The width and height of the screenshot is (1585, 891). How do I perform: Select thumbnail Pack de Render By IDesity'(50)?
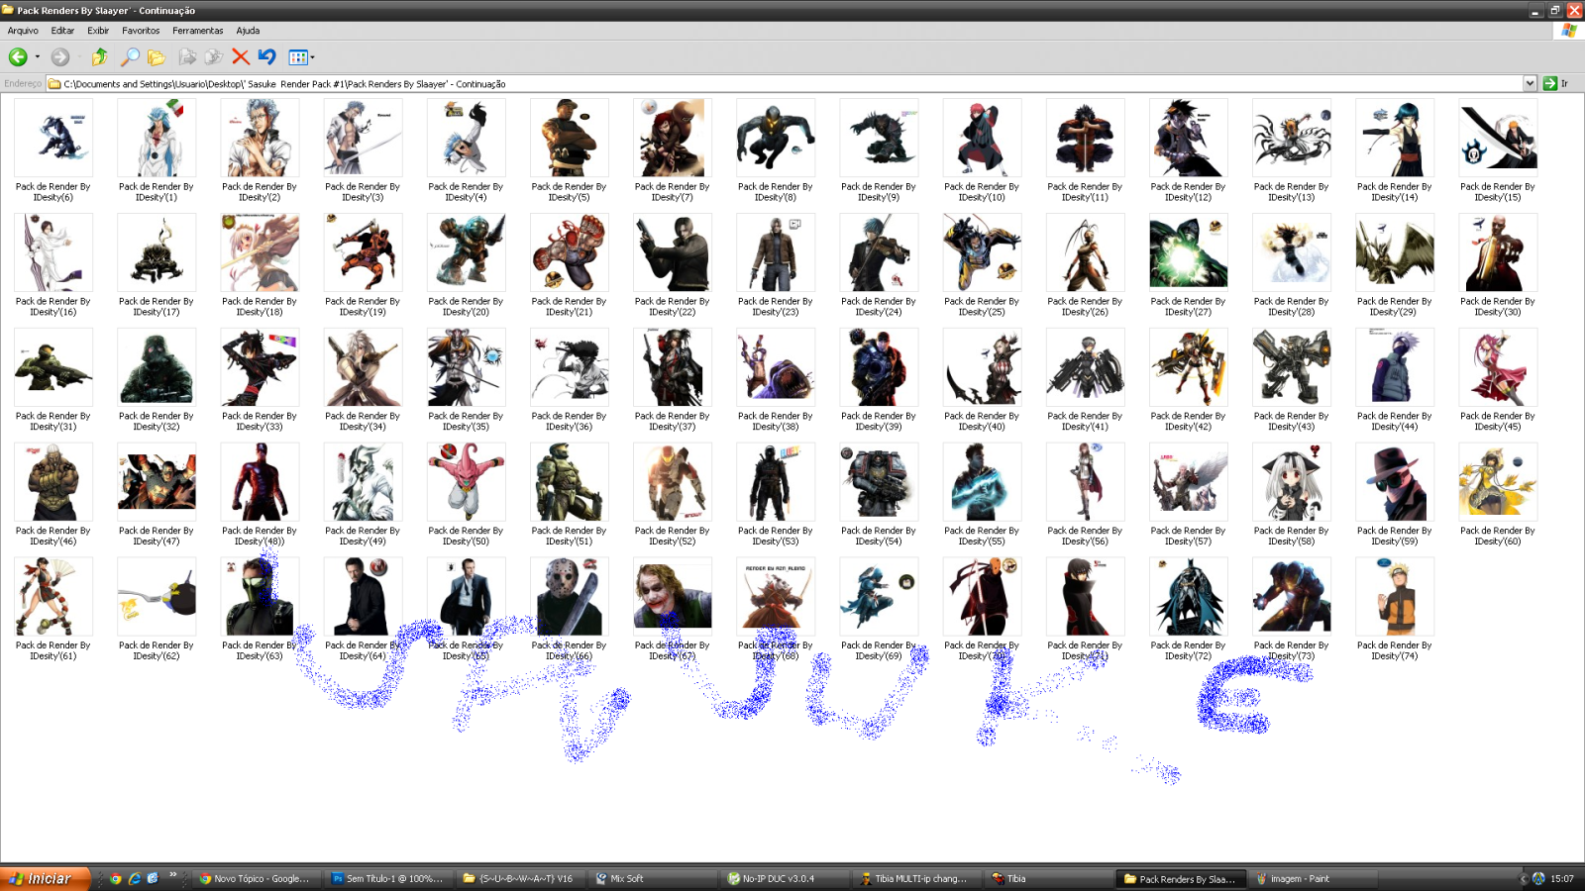[x=467, y=482]
